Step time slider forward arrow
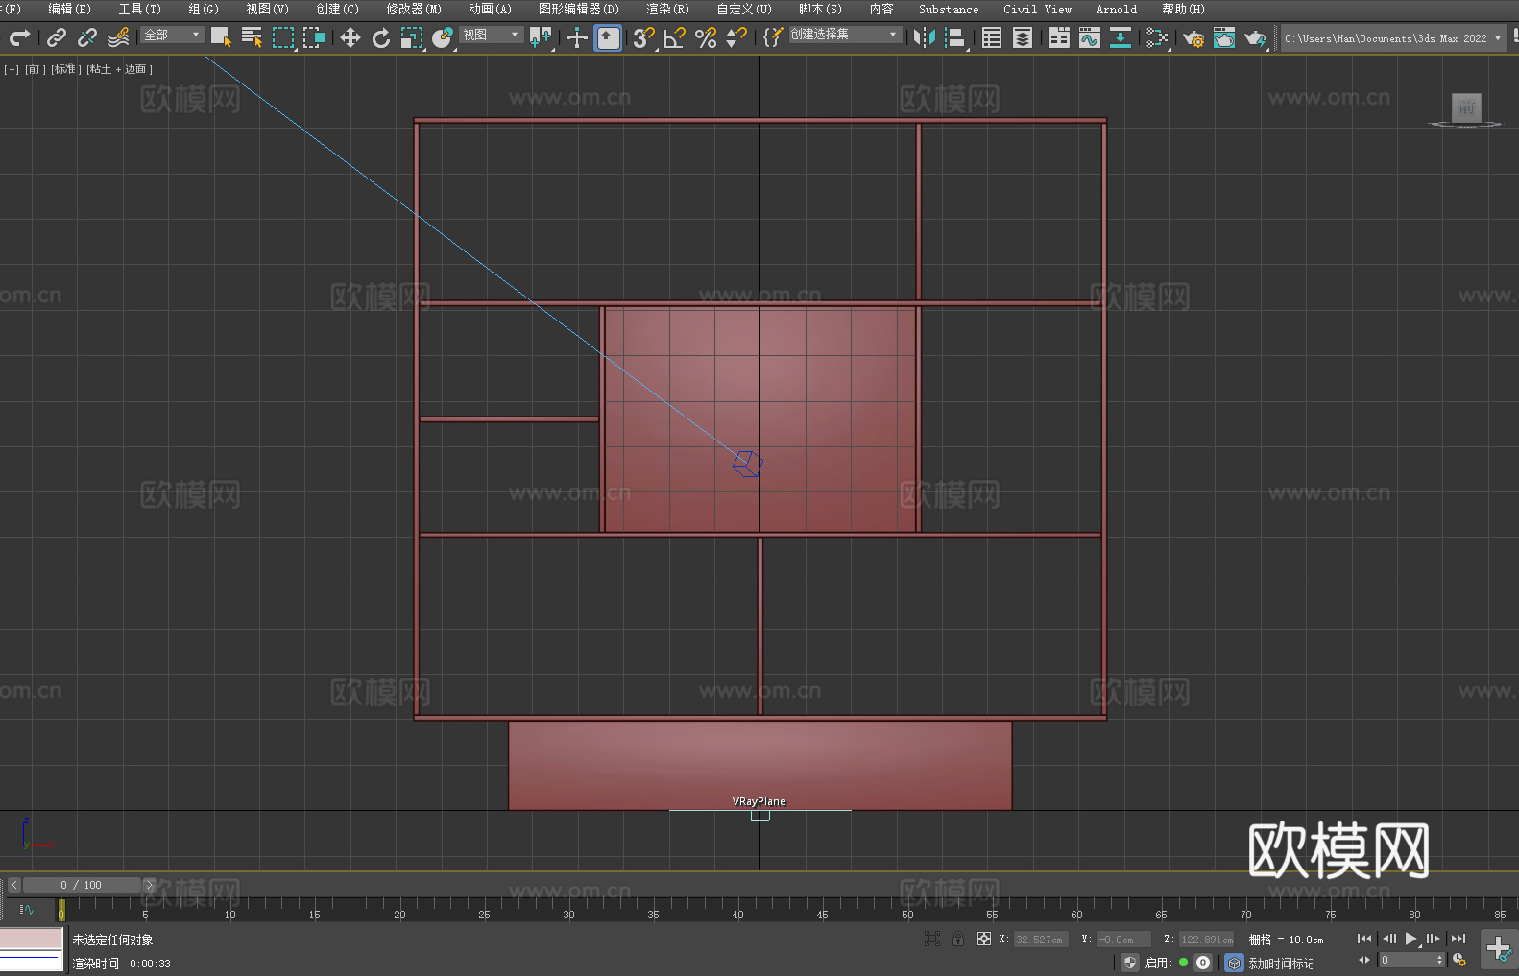This screenshot has width=1519, height=976. coord(149,885)
